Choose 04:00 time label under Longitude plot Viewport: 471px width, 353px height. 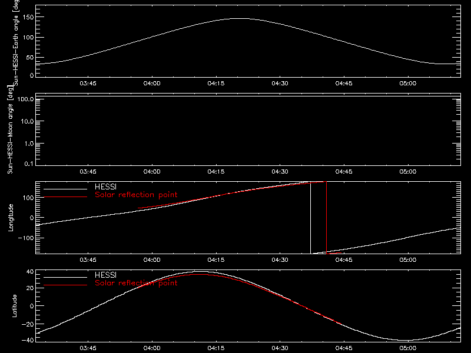coord(152,259)
